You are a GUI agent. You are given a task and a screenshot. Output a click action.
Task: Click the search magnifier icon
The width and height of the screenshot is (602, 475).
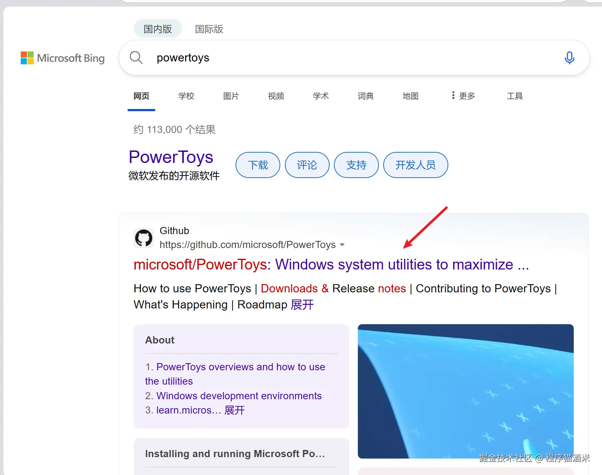tap(136, 58)
